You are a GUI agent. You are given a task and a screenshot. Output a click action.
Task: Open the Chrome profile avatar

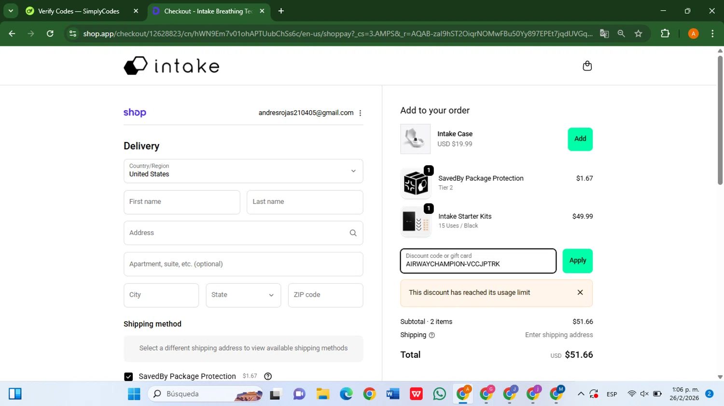tap(694, 33)
